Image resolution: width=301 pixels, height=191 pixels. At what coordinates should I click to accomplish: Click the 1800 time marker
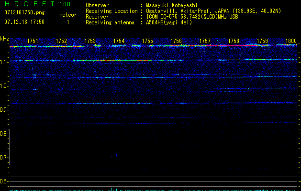(291, 42)
